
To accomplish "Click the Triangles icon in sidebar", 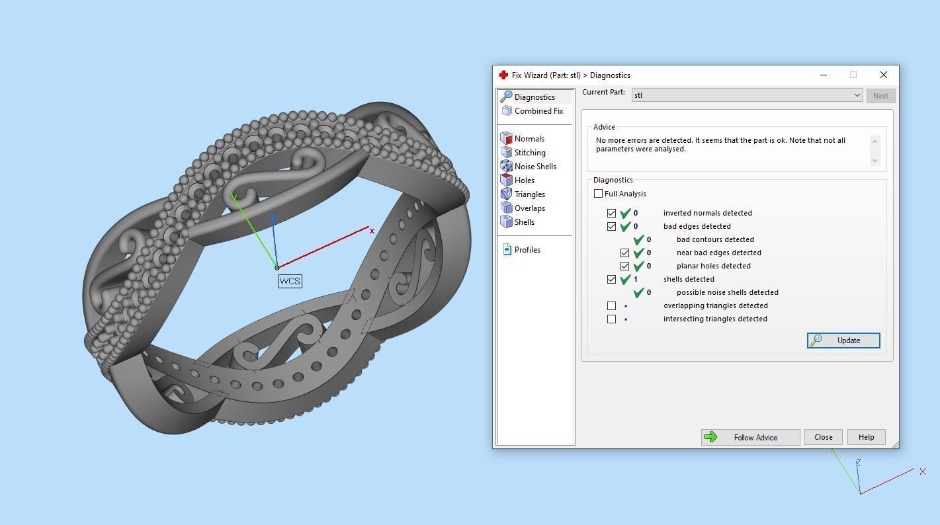I will 507,194.
